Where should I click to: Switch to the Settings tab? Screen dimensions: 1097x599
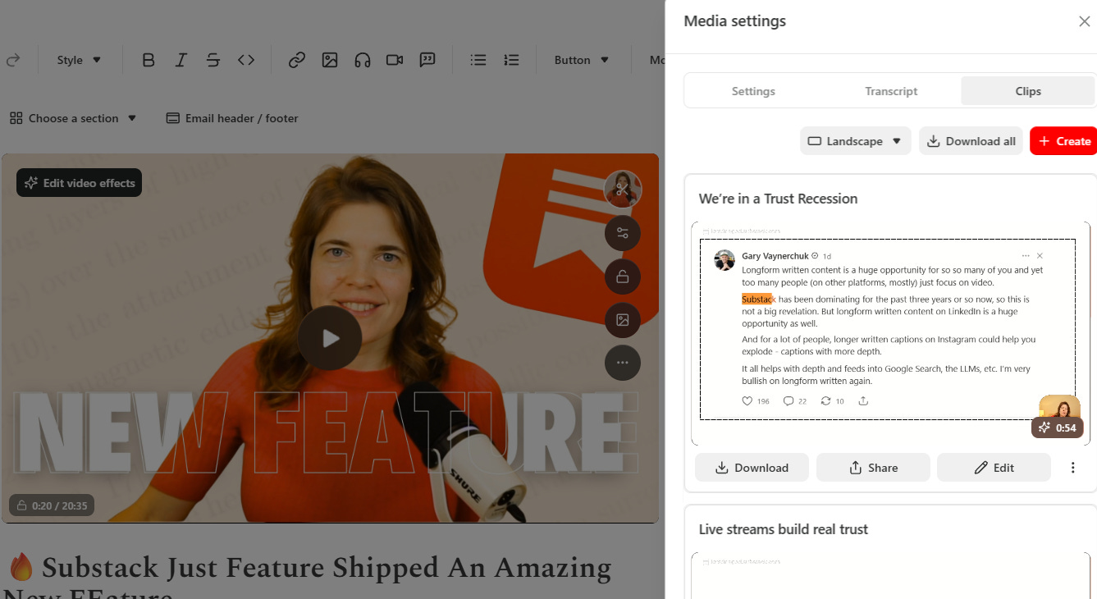[x=753, y=91]
